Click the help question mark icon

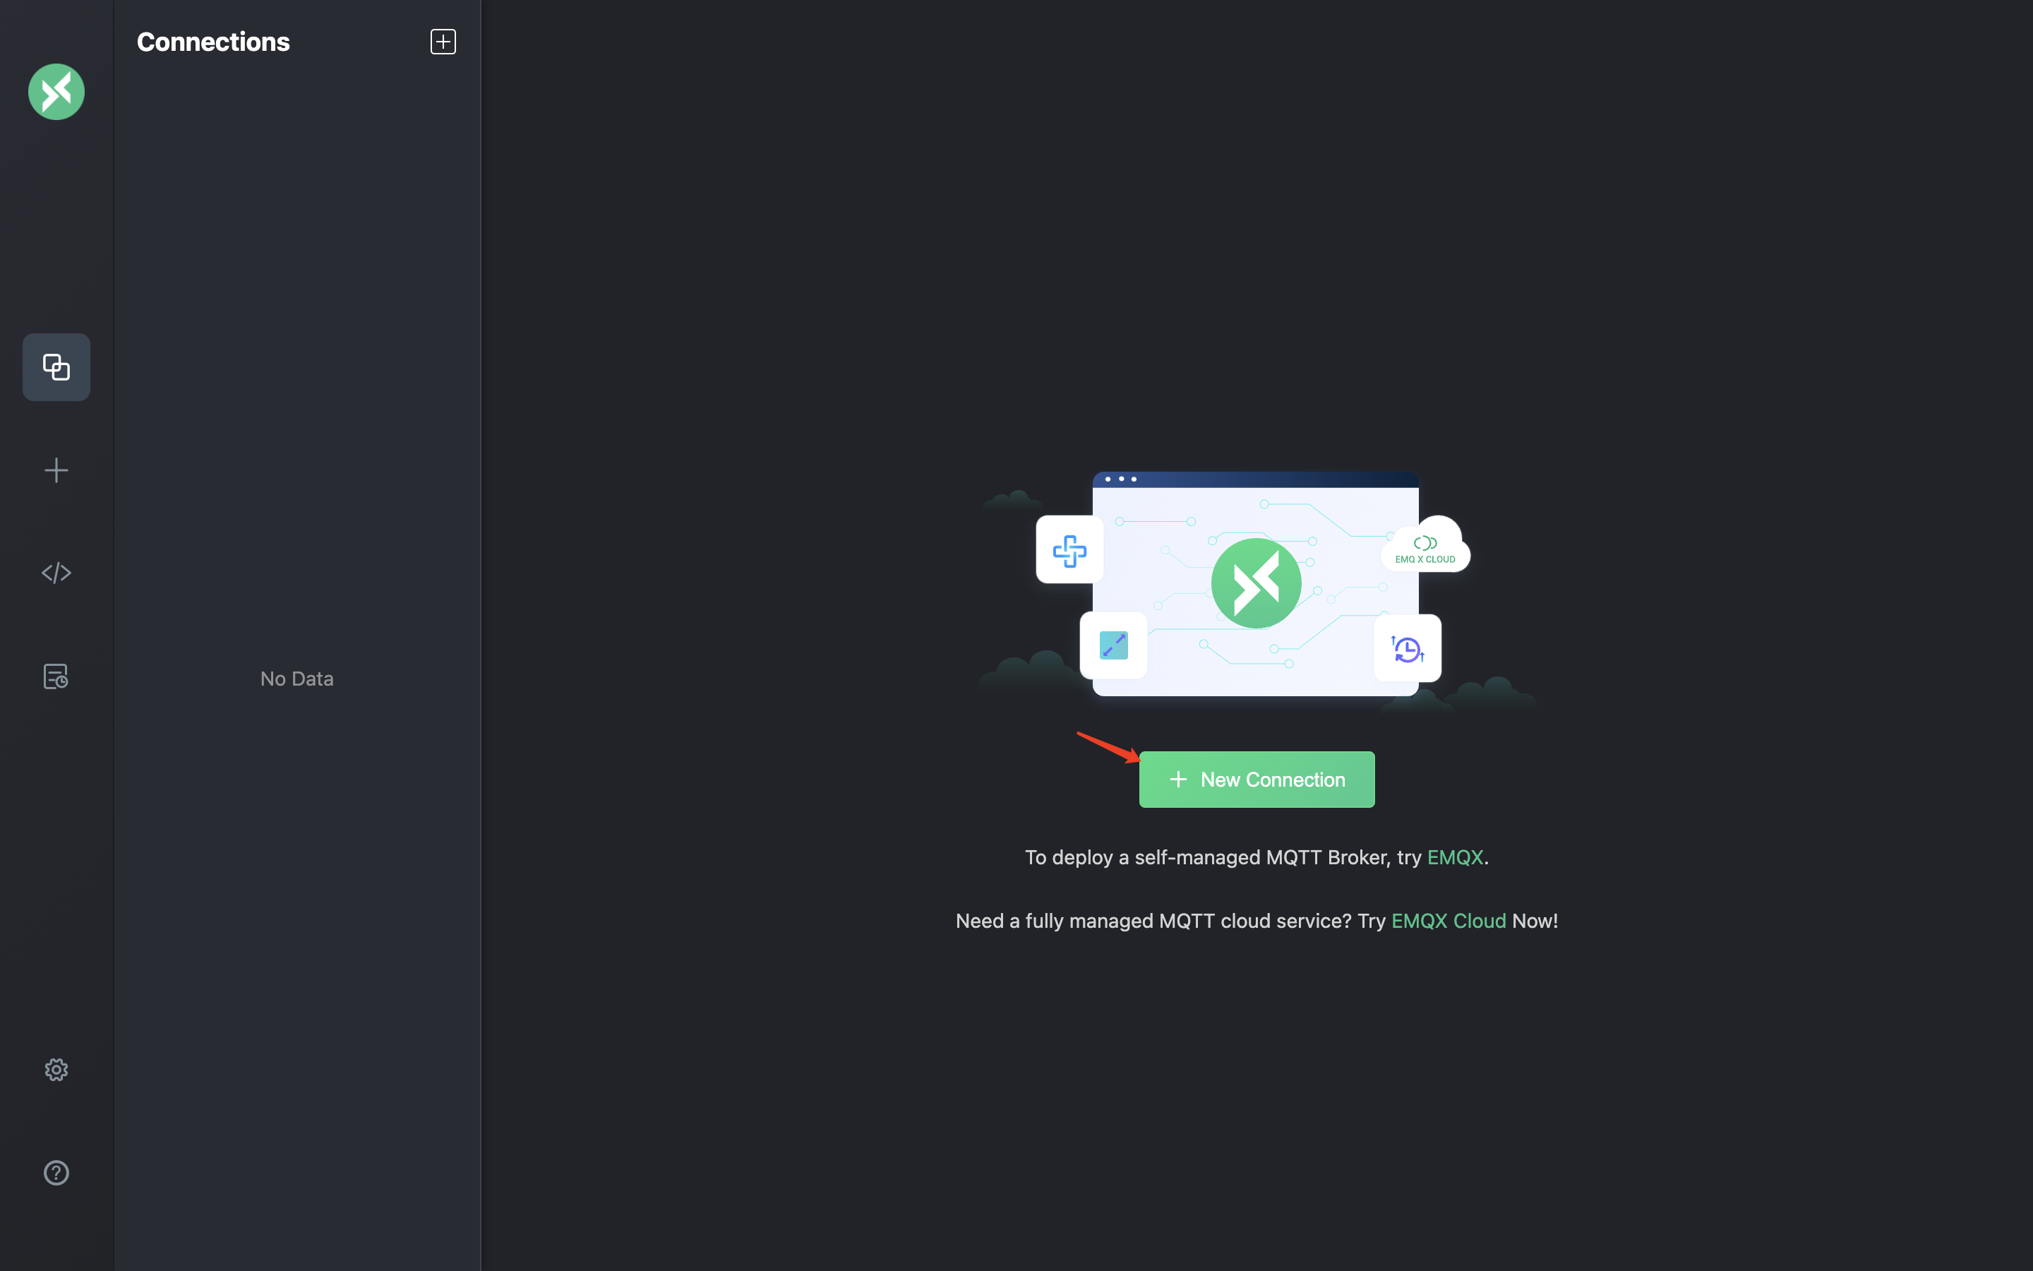(56, 1171)
